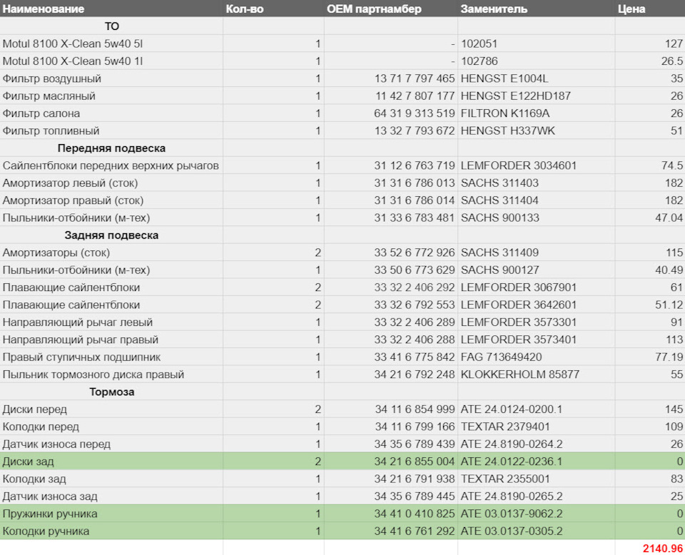This screenshot has height=555, width=685.
Task: Click the green Пружинки ручника cell
Action: pyautogui.click(x=50, y=514)
